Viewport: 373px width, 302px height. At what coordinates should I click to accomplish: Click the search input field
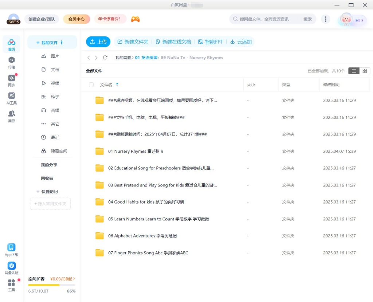[x=270, y=19]
